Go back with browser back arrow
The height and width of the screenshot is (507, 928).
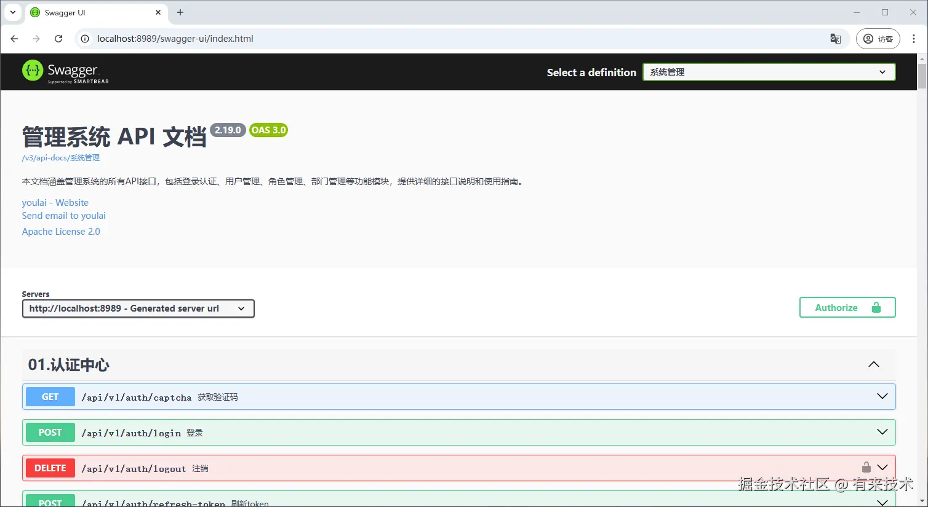(x=14, y=39)
